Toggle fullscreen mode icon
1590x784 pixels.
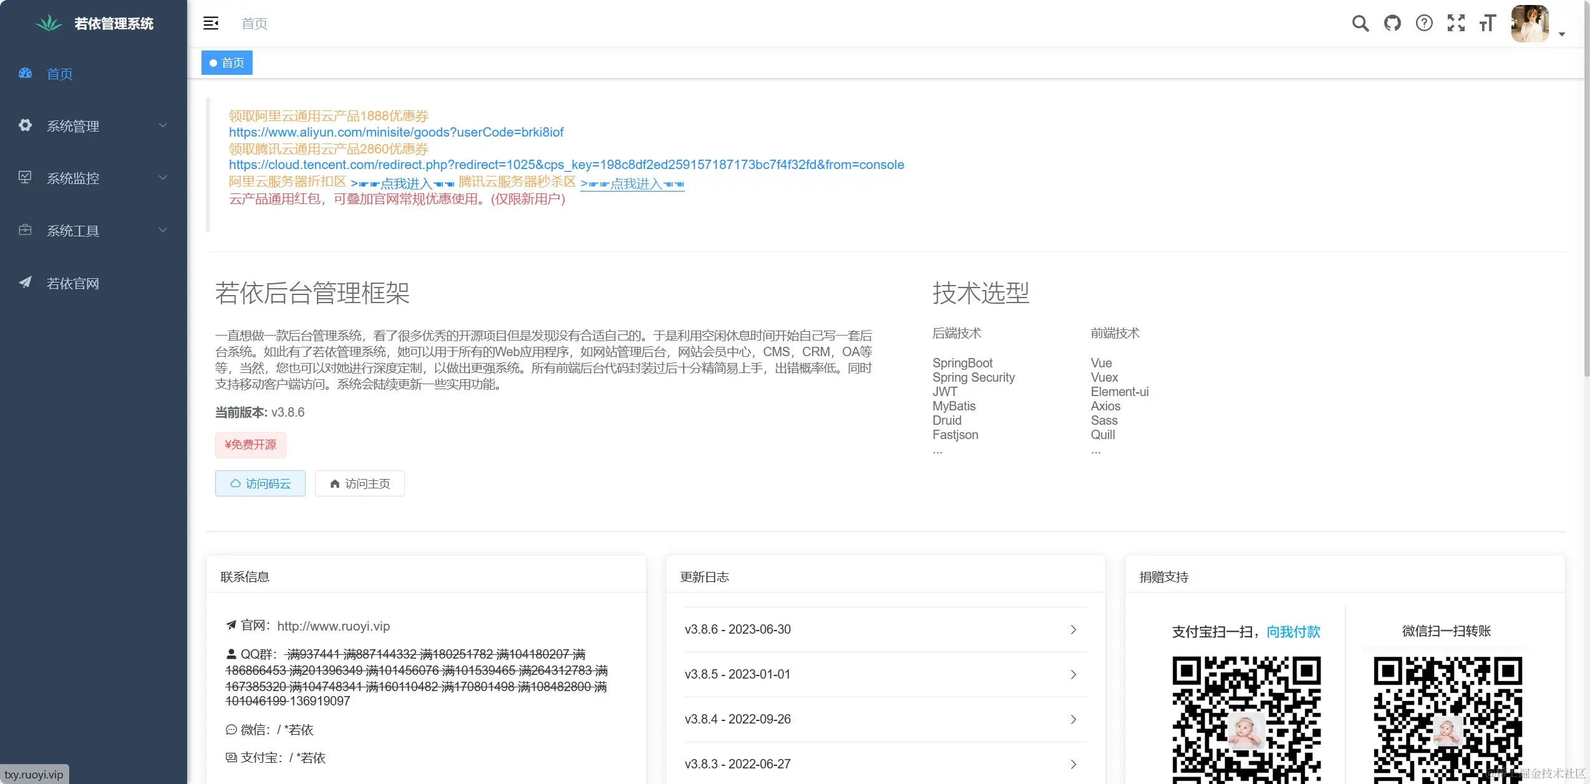tap(1456, 24)
